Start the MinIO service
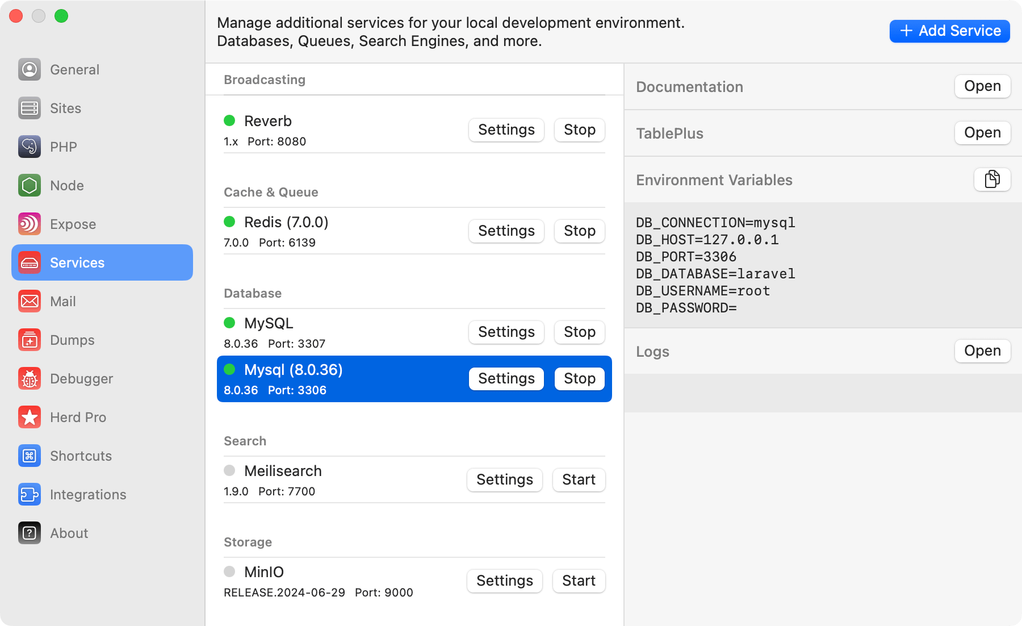 [579, 581]
